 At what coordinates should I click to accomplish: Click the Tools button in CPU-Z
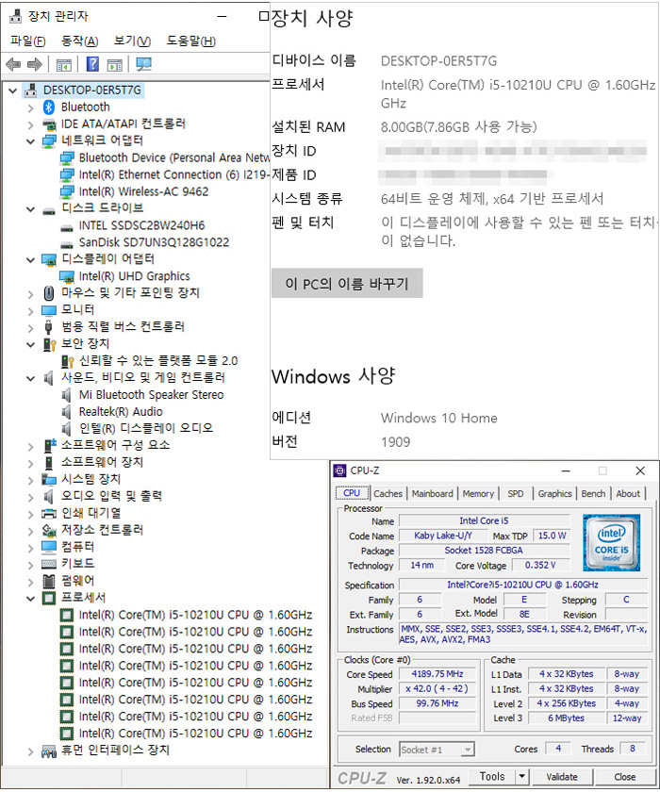[492, 776]
